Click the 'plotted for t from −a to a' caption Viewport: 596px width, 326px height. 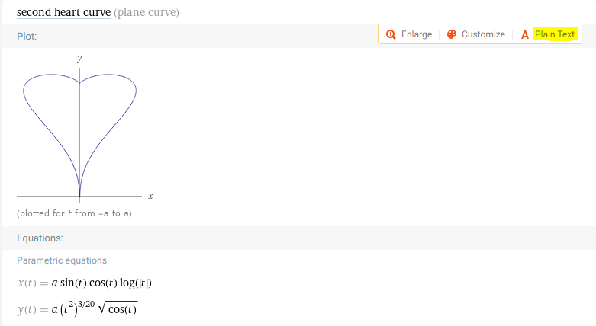tap(74, 213)
